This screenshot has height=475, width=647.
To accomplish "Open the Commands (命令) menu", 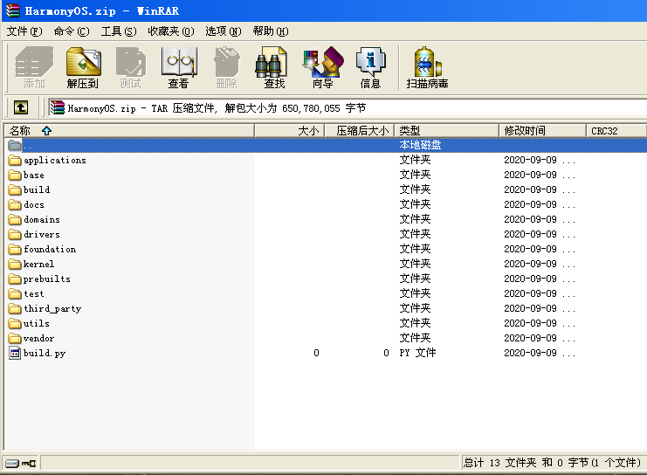I will 71,31.
